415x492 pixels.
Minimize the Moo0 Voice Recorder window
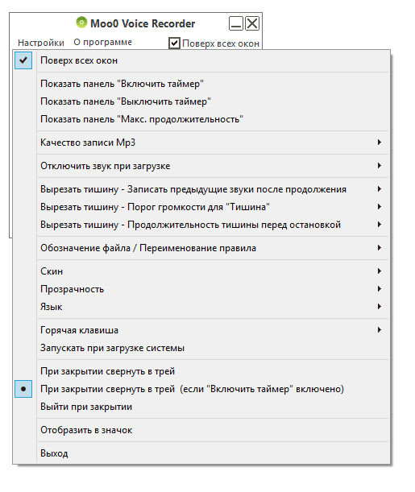[x=236, y=23]
